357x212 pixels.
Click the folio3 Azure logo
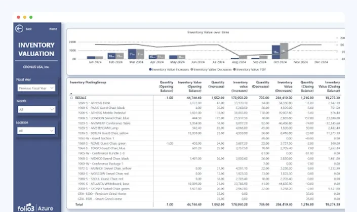click(35, 207)
